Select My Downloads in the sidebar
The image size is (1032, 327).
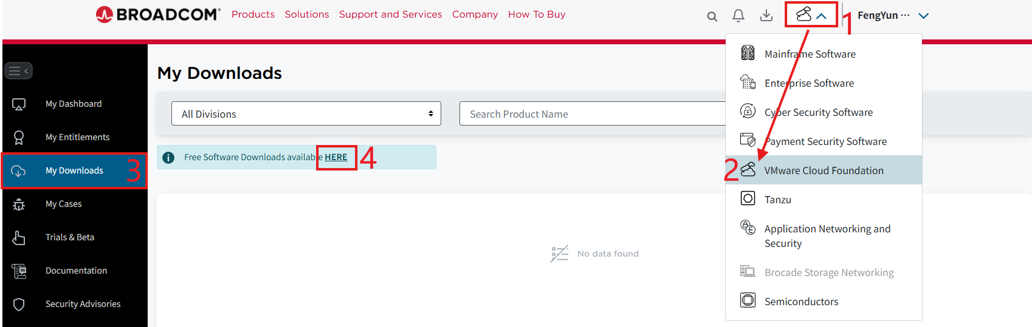pyautogui.click(x=75, y=170)
